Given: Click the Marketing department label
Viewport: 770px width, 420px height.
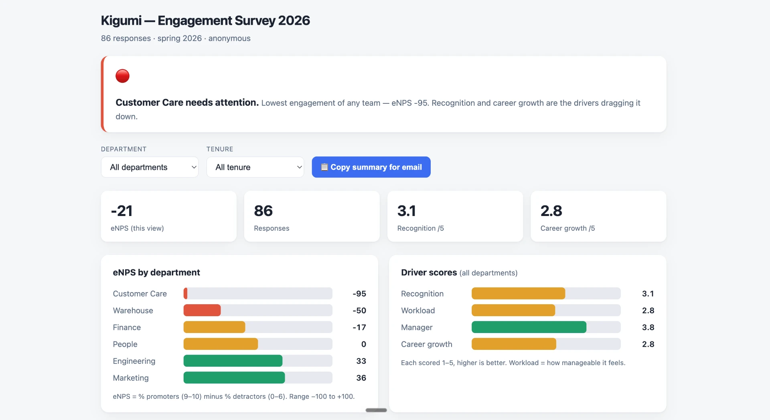Looking at the screenshot, I should coord(130,378).
